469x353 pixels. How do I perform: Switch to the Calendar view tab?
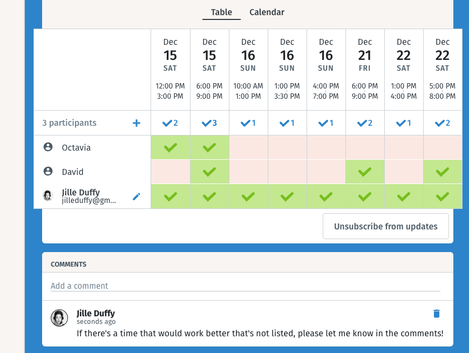(267, 12)
